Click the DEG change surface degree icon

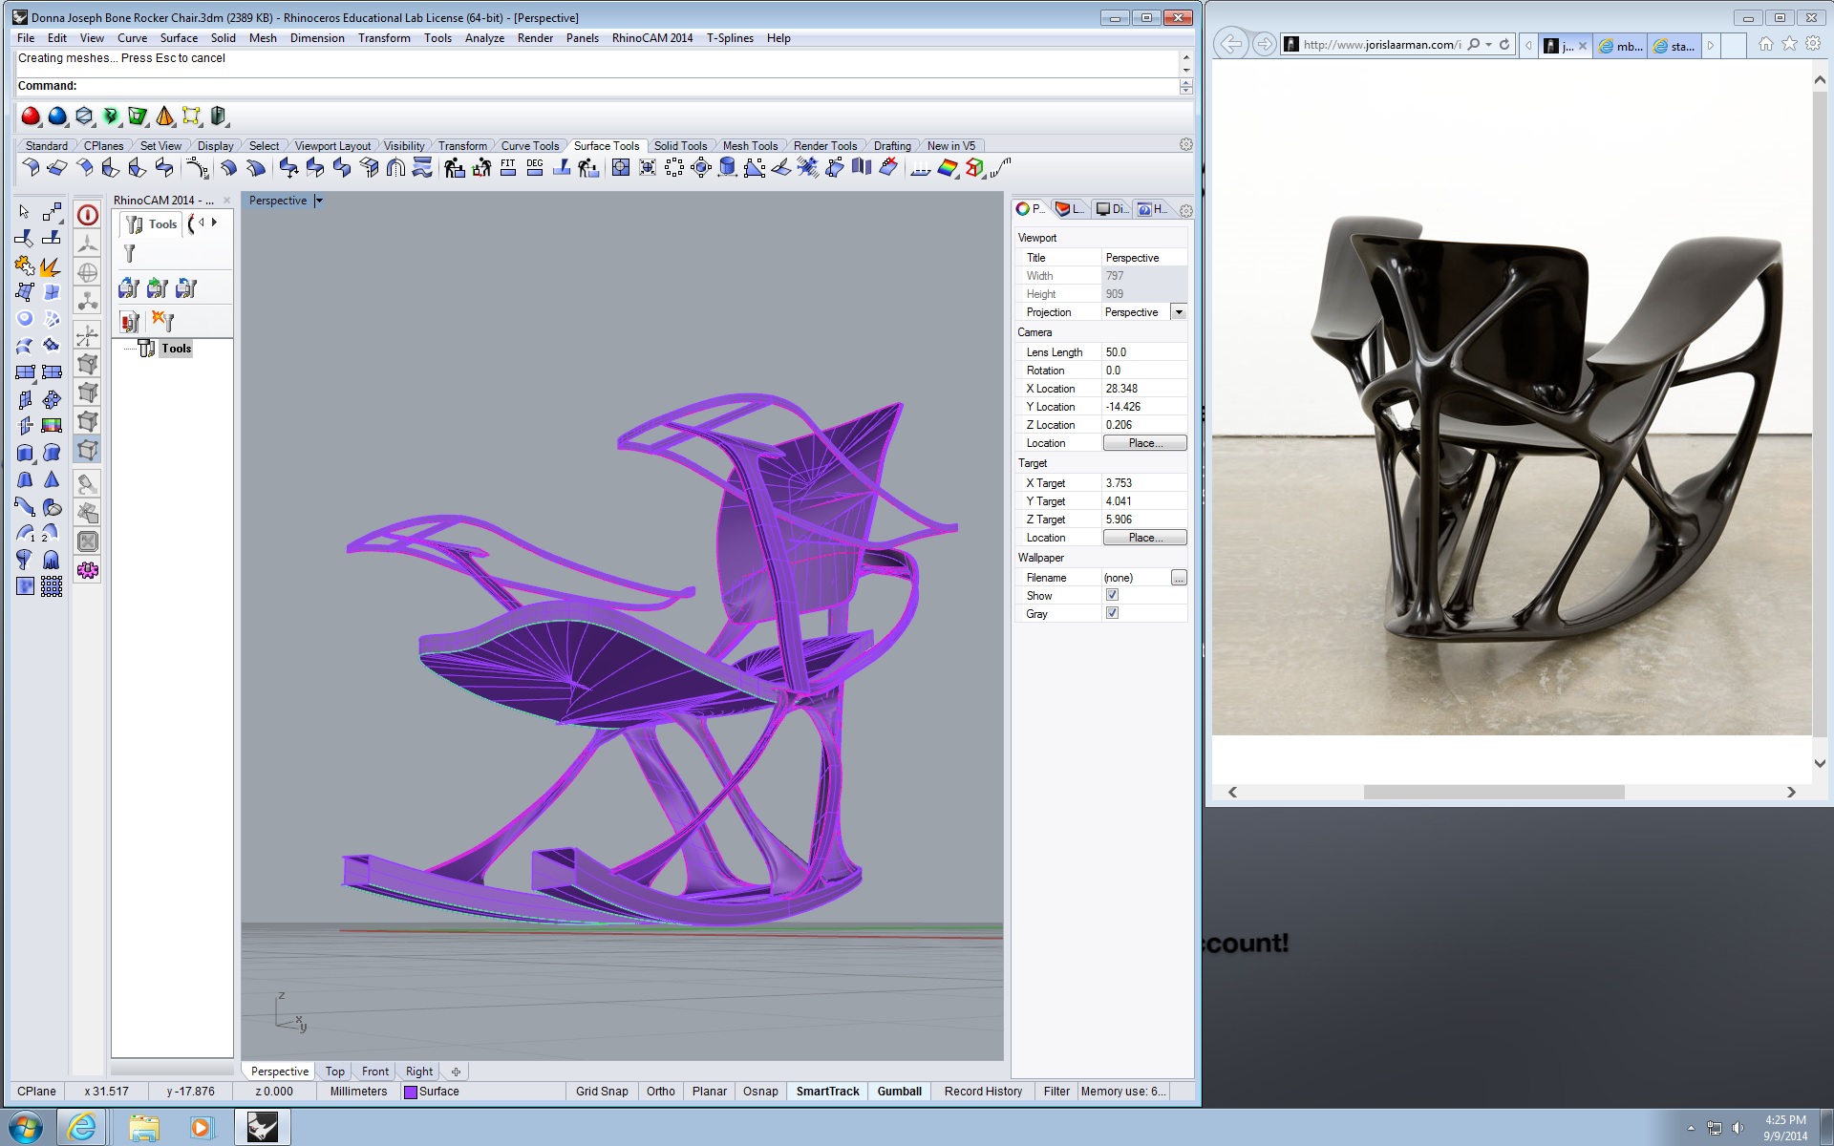click(535, 168)
